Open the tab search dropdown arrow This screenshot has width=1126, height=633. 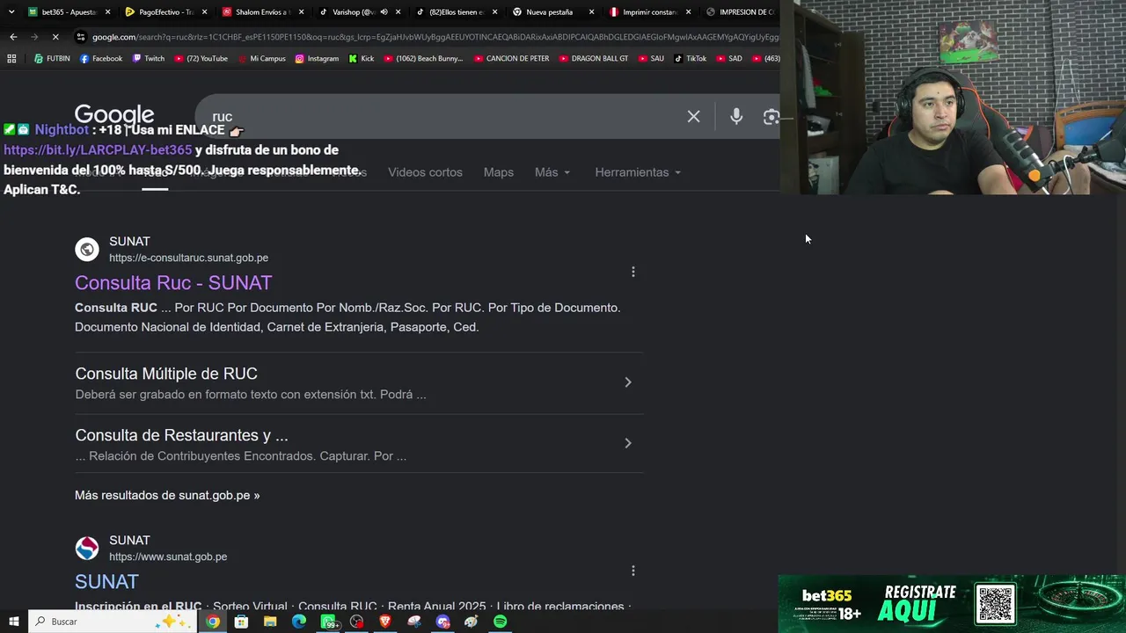11,12
